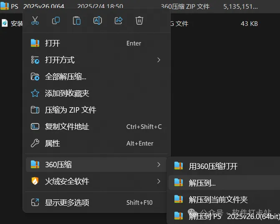
Task: Click the Share icon
Action: [x=119, y=20]
